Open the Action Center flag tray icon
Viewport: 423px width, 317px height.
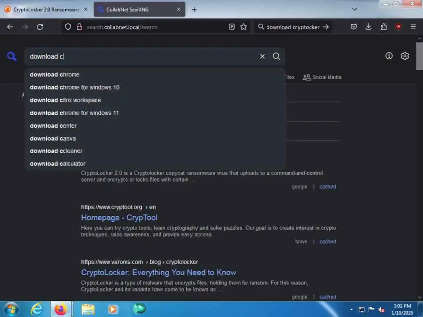371,309
